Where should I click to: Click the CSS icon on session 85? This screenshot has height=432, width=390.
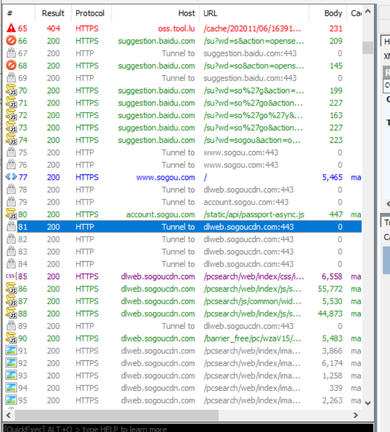click(11, 276)
